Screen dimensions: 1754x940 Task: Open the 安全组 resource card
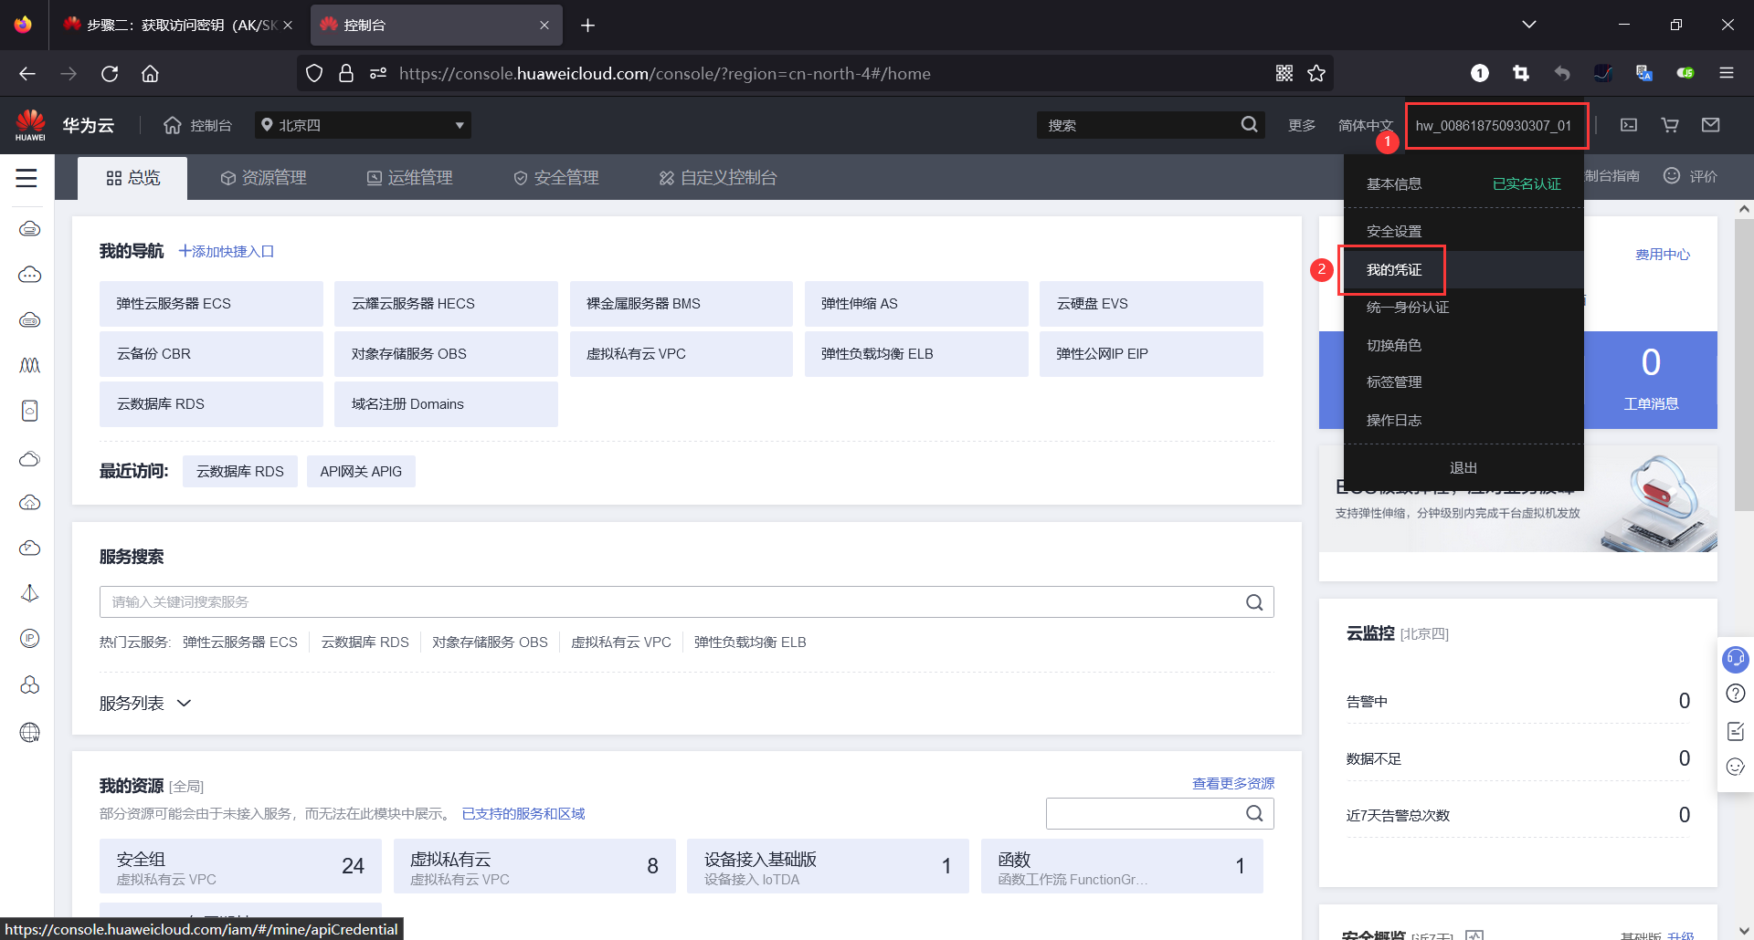(x=240, y=866)
